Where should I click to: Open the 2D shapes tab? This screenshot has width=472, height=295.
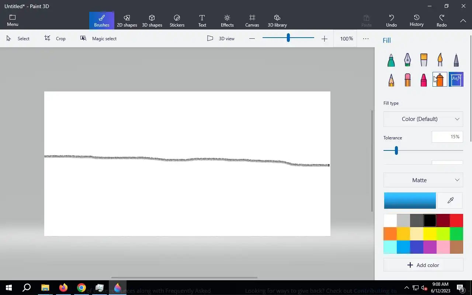tap(127, 21)
